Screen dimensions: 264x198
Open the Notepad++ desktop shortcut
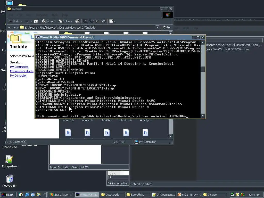9,161
